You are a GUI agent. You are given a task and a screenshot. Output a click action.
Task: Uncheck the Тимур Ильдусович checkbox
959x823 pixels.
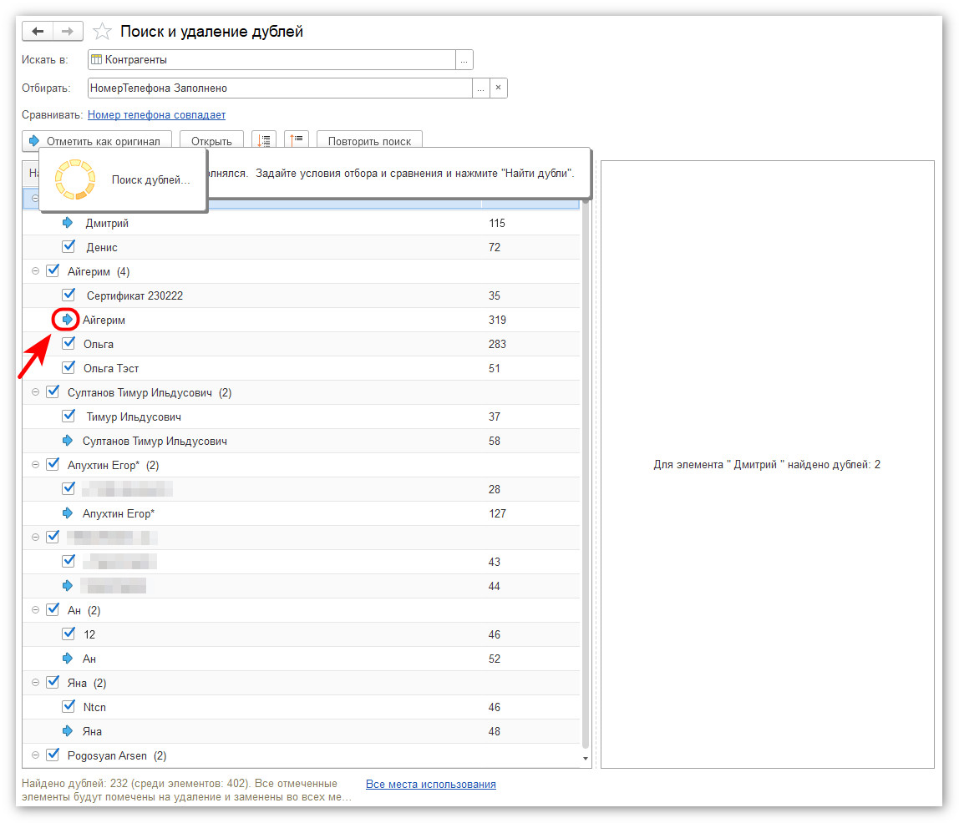coord(68,416)
